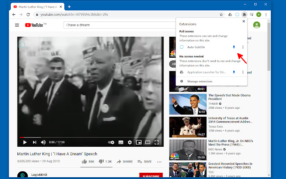Click the browser address bar URL
Image resolution: width=286 pixels, height=179 pixels.
(x=74, y=15)
